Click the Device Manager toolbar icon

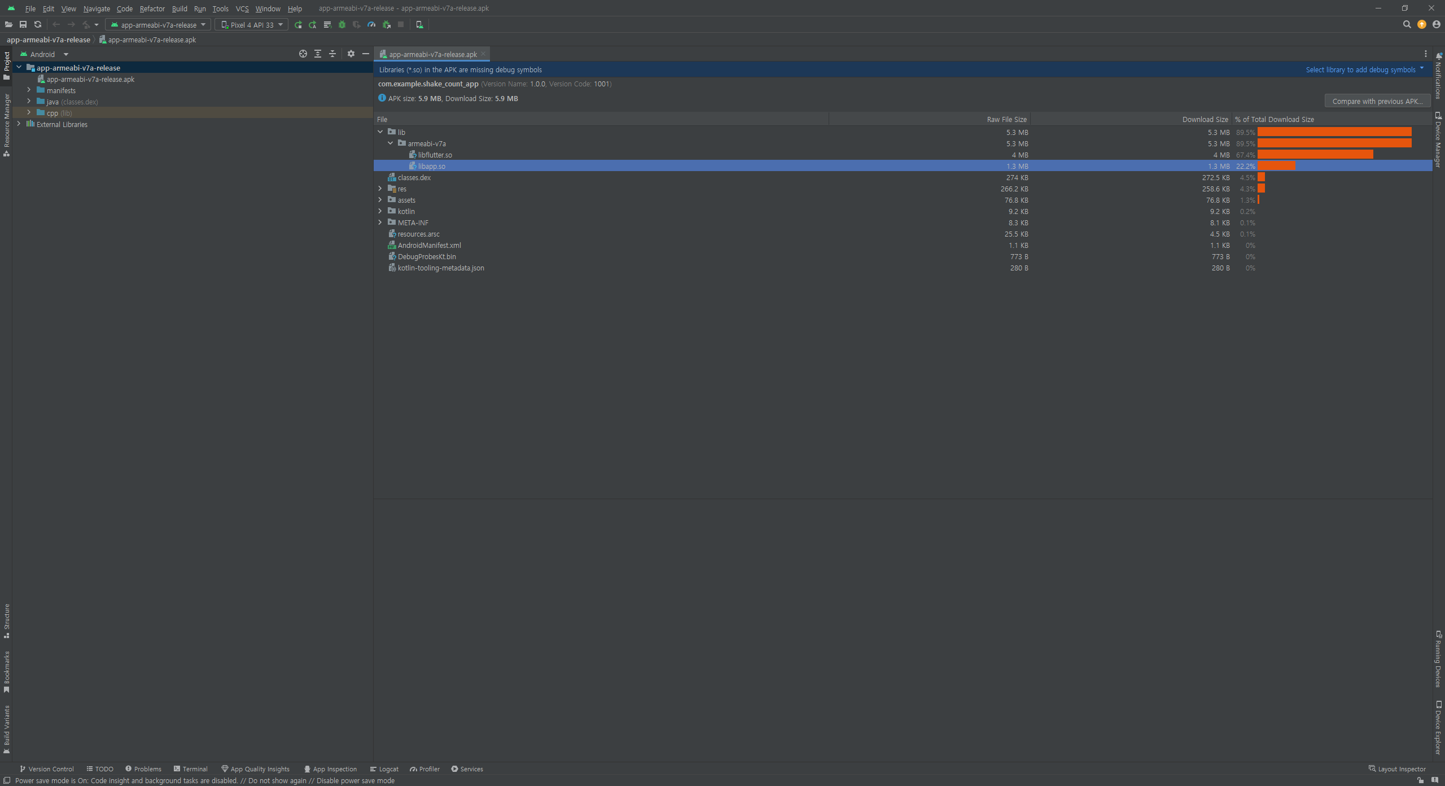pyautogui.click(x=419, y=25)
